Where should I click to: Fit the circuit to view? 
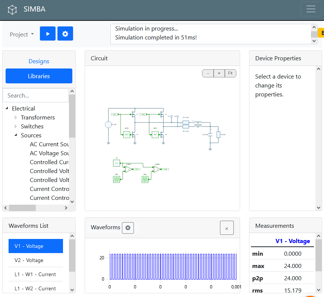230,73
